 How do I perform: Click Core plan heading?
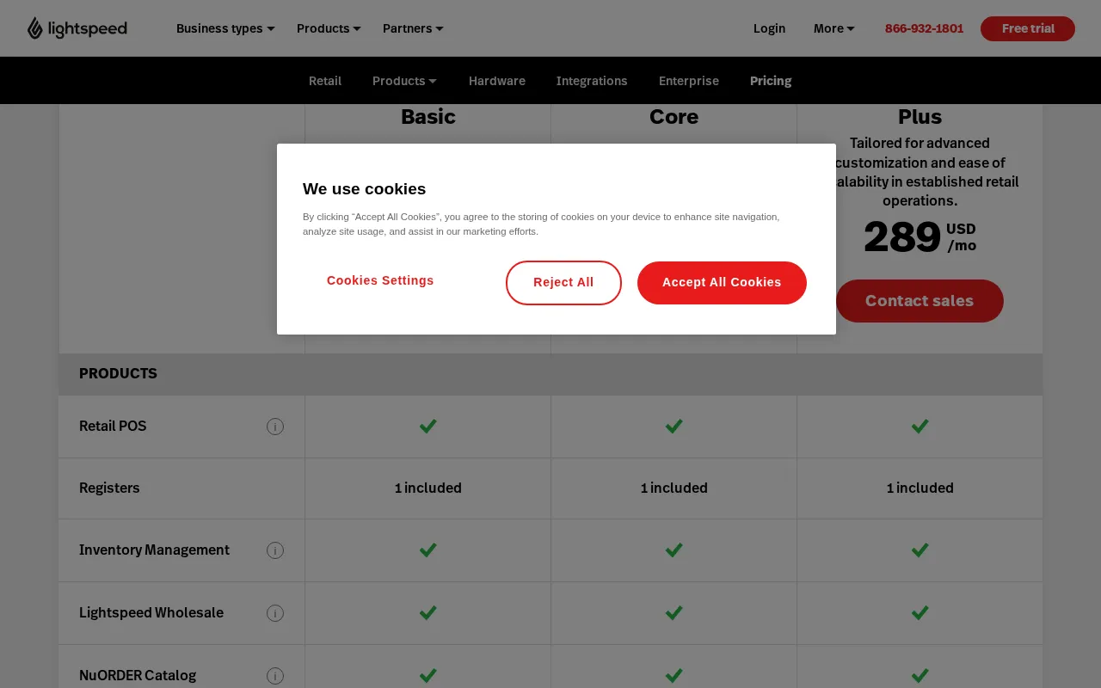point(674,117)
